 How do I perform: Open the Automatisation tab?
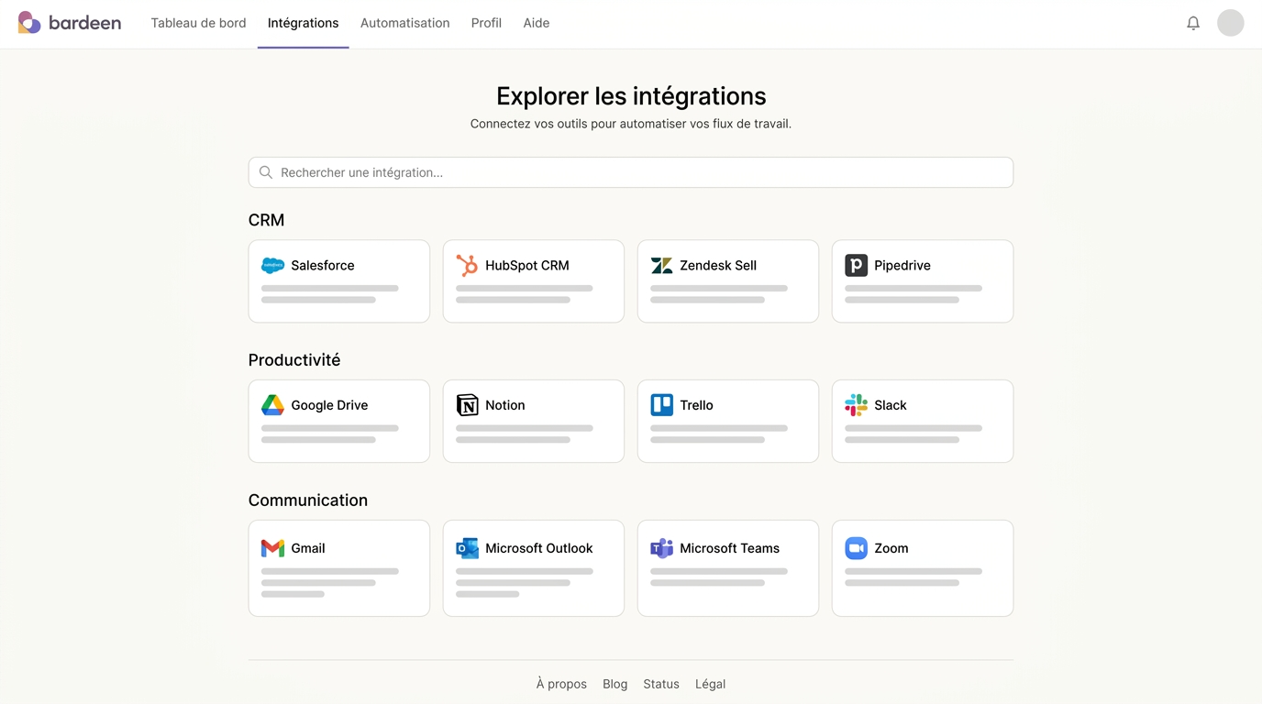click(404, 23)
